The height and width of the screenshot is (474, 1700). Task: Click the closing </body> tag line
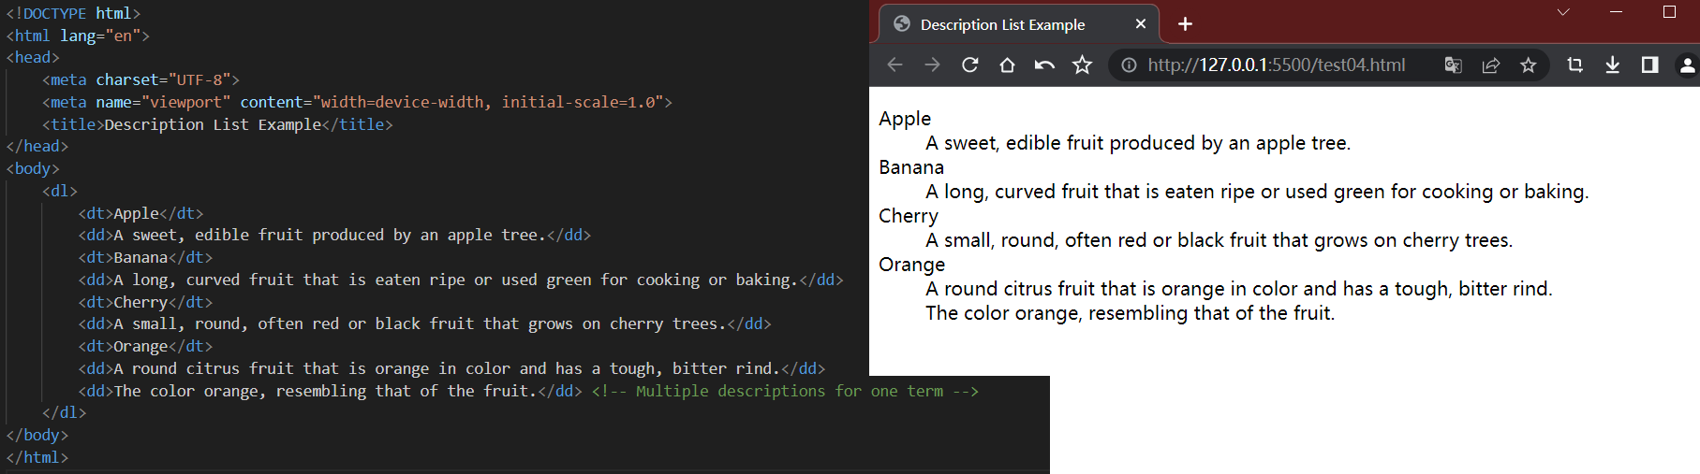[x=37, y=435]
